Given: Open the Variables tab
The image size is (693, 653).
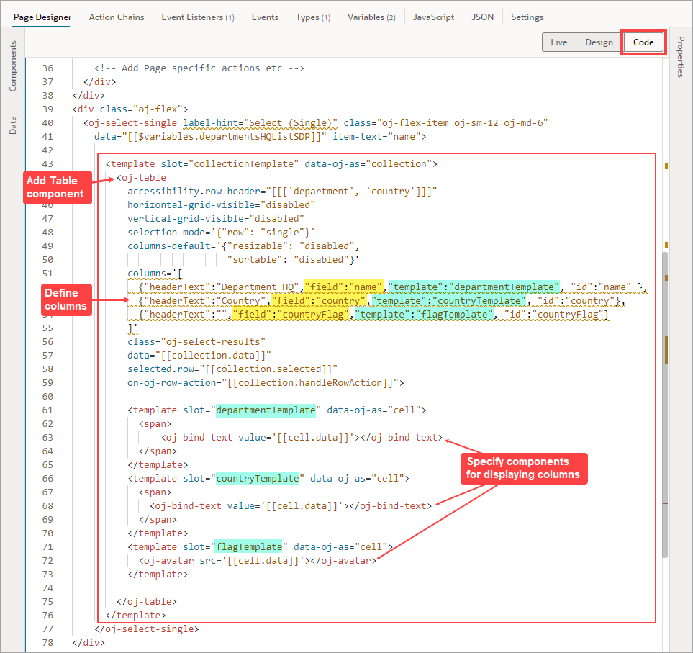Looking at the screenshot, I should click(x=371, y=17).
